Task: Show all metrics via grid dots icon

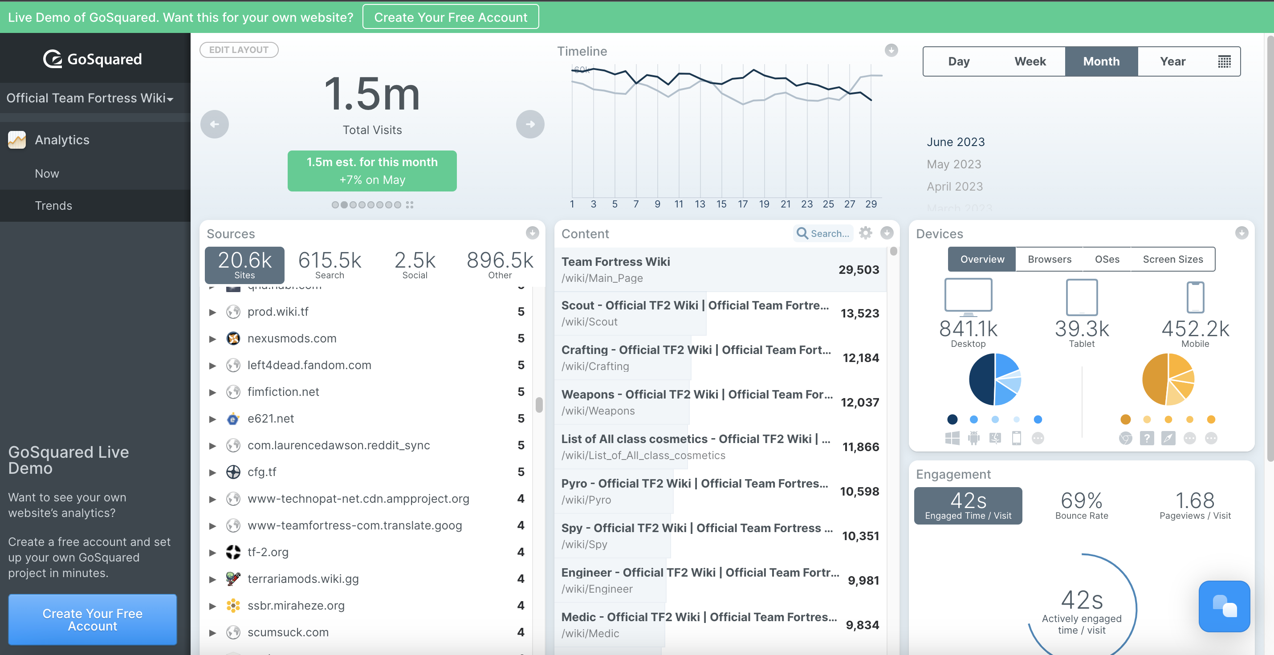Action: 410,205
